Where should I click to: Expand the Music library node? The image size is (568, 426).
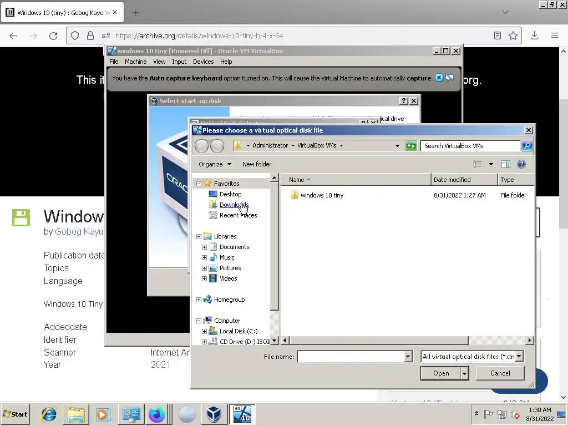point(204,257)
